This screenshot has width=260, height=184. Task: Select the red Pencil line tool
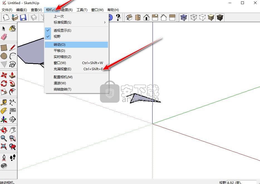(13, 48)
